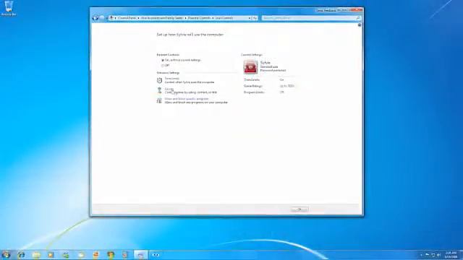This screenshot has width=463, height=260.
Task: Click the OK button at window bottom
Action: click(300, 209)
